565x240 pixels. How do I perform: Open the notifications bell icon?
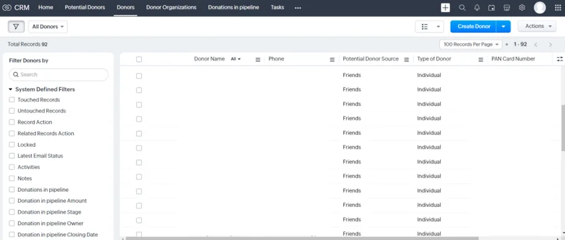477,7
